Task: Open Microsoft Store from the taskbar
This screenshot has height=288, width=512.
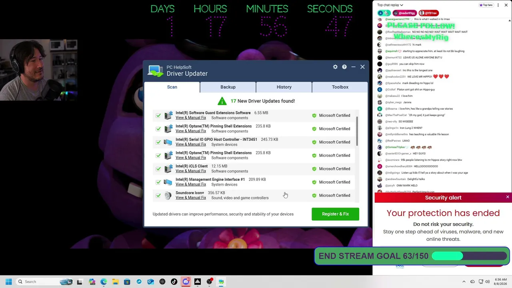Action: pos(127,282)
